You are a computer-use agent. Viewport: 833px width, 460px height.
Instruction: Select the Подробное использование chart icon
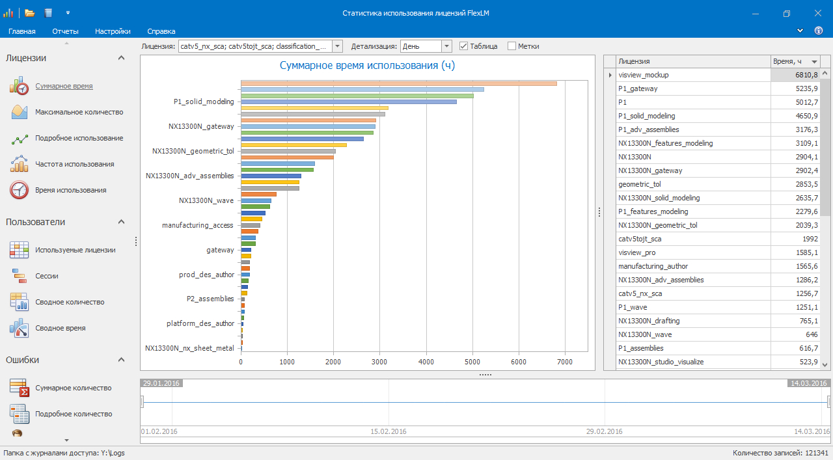19,138
